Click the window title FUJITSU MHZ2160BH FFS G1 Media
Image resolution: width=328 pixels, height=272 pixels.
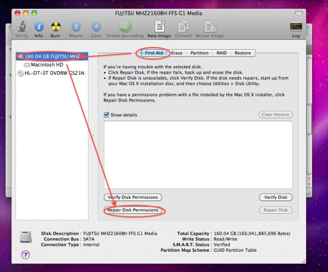point(159,13)
